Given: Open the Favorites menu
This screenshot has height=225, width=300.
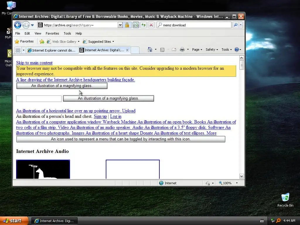Looking at the screenshot, I should point(52,33).
